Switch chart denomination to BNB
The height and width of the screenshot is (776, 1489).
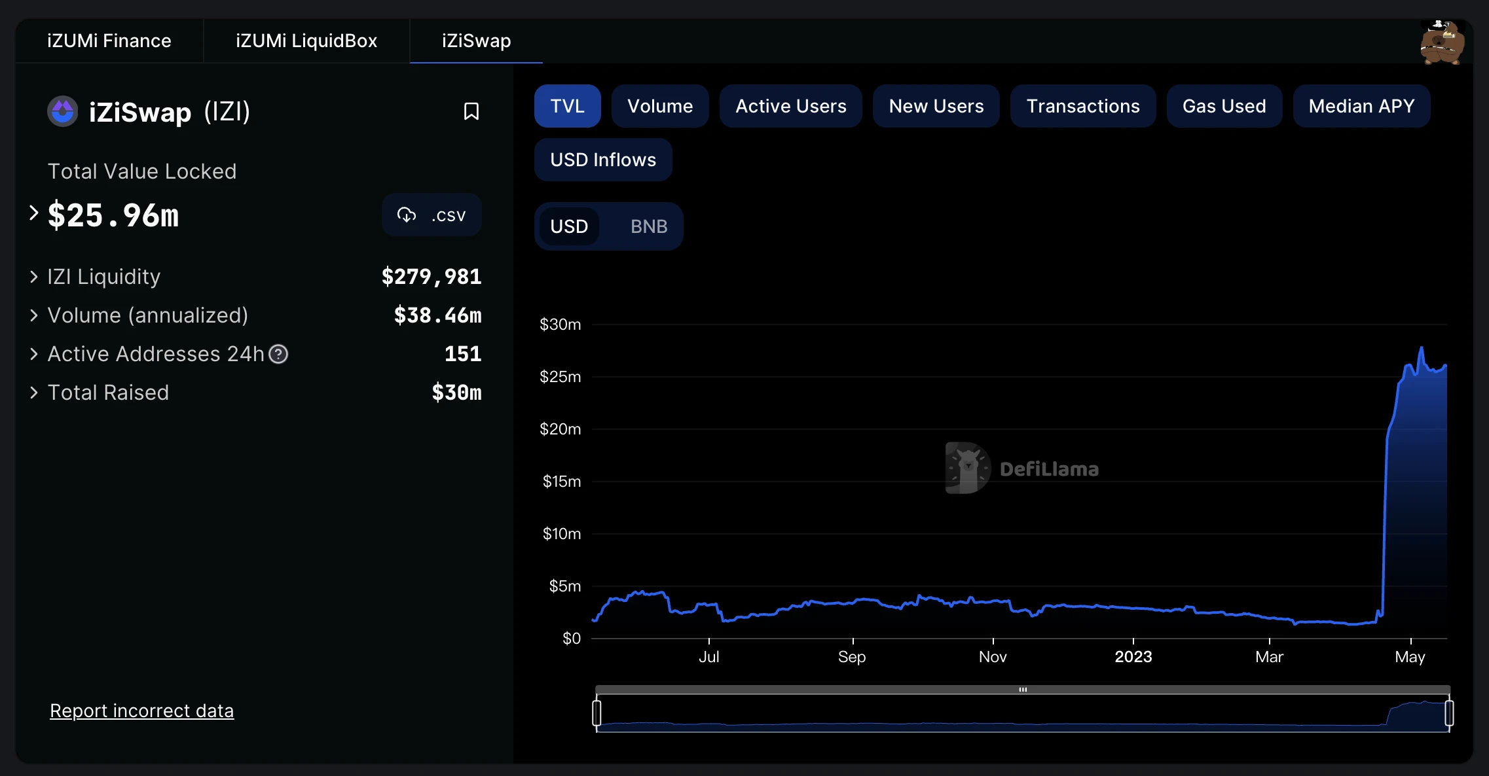tap(648, 226)
